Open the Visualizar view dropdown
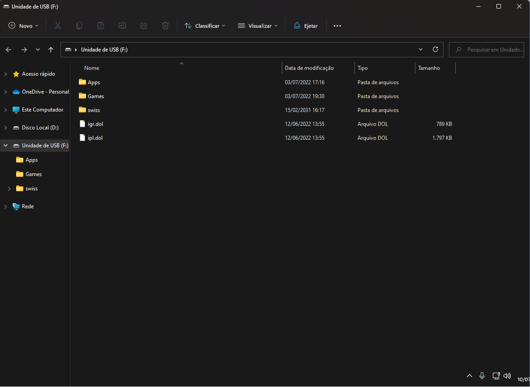The height and width of the screenshot is (387, 530). (258, 26)
